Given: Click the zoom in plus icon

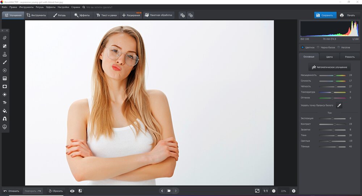Looking at the screenshot, I should click(x=294, y=191).
